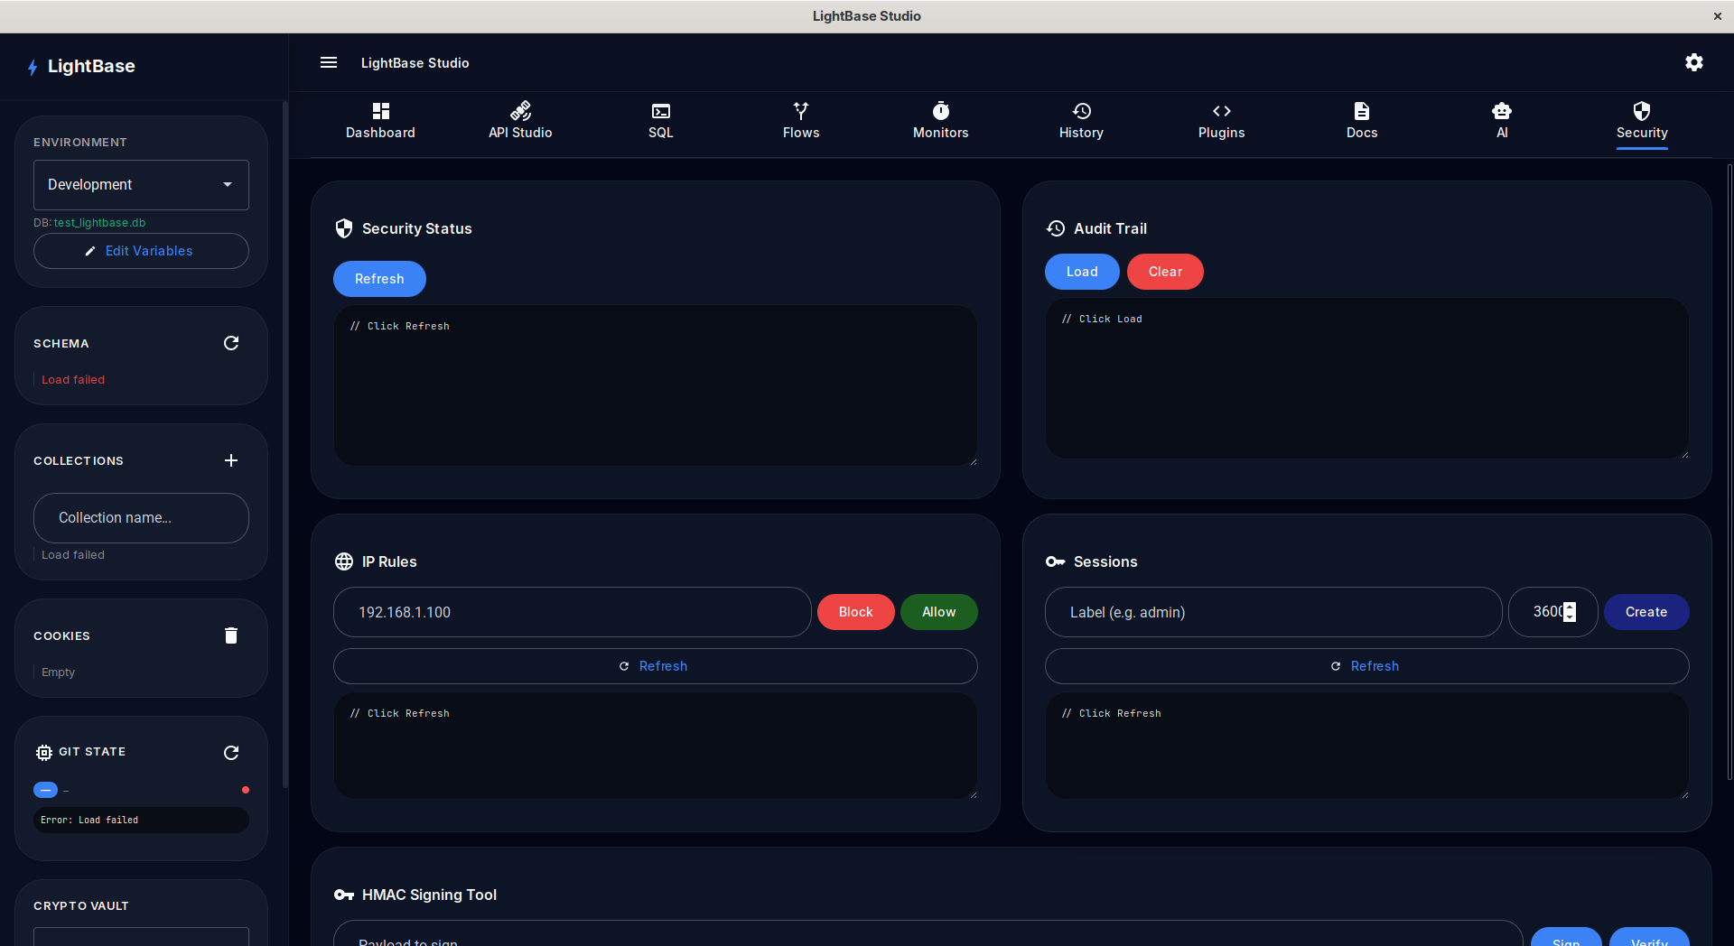The image size is (1734, 946).
Task: Select the Security tab
Action: (x=1642, y=121)
